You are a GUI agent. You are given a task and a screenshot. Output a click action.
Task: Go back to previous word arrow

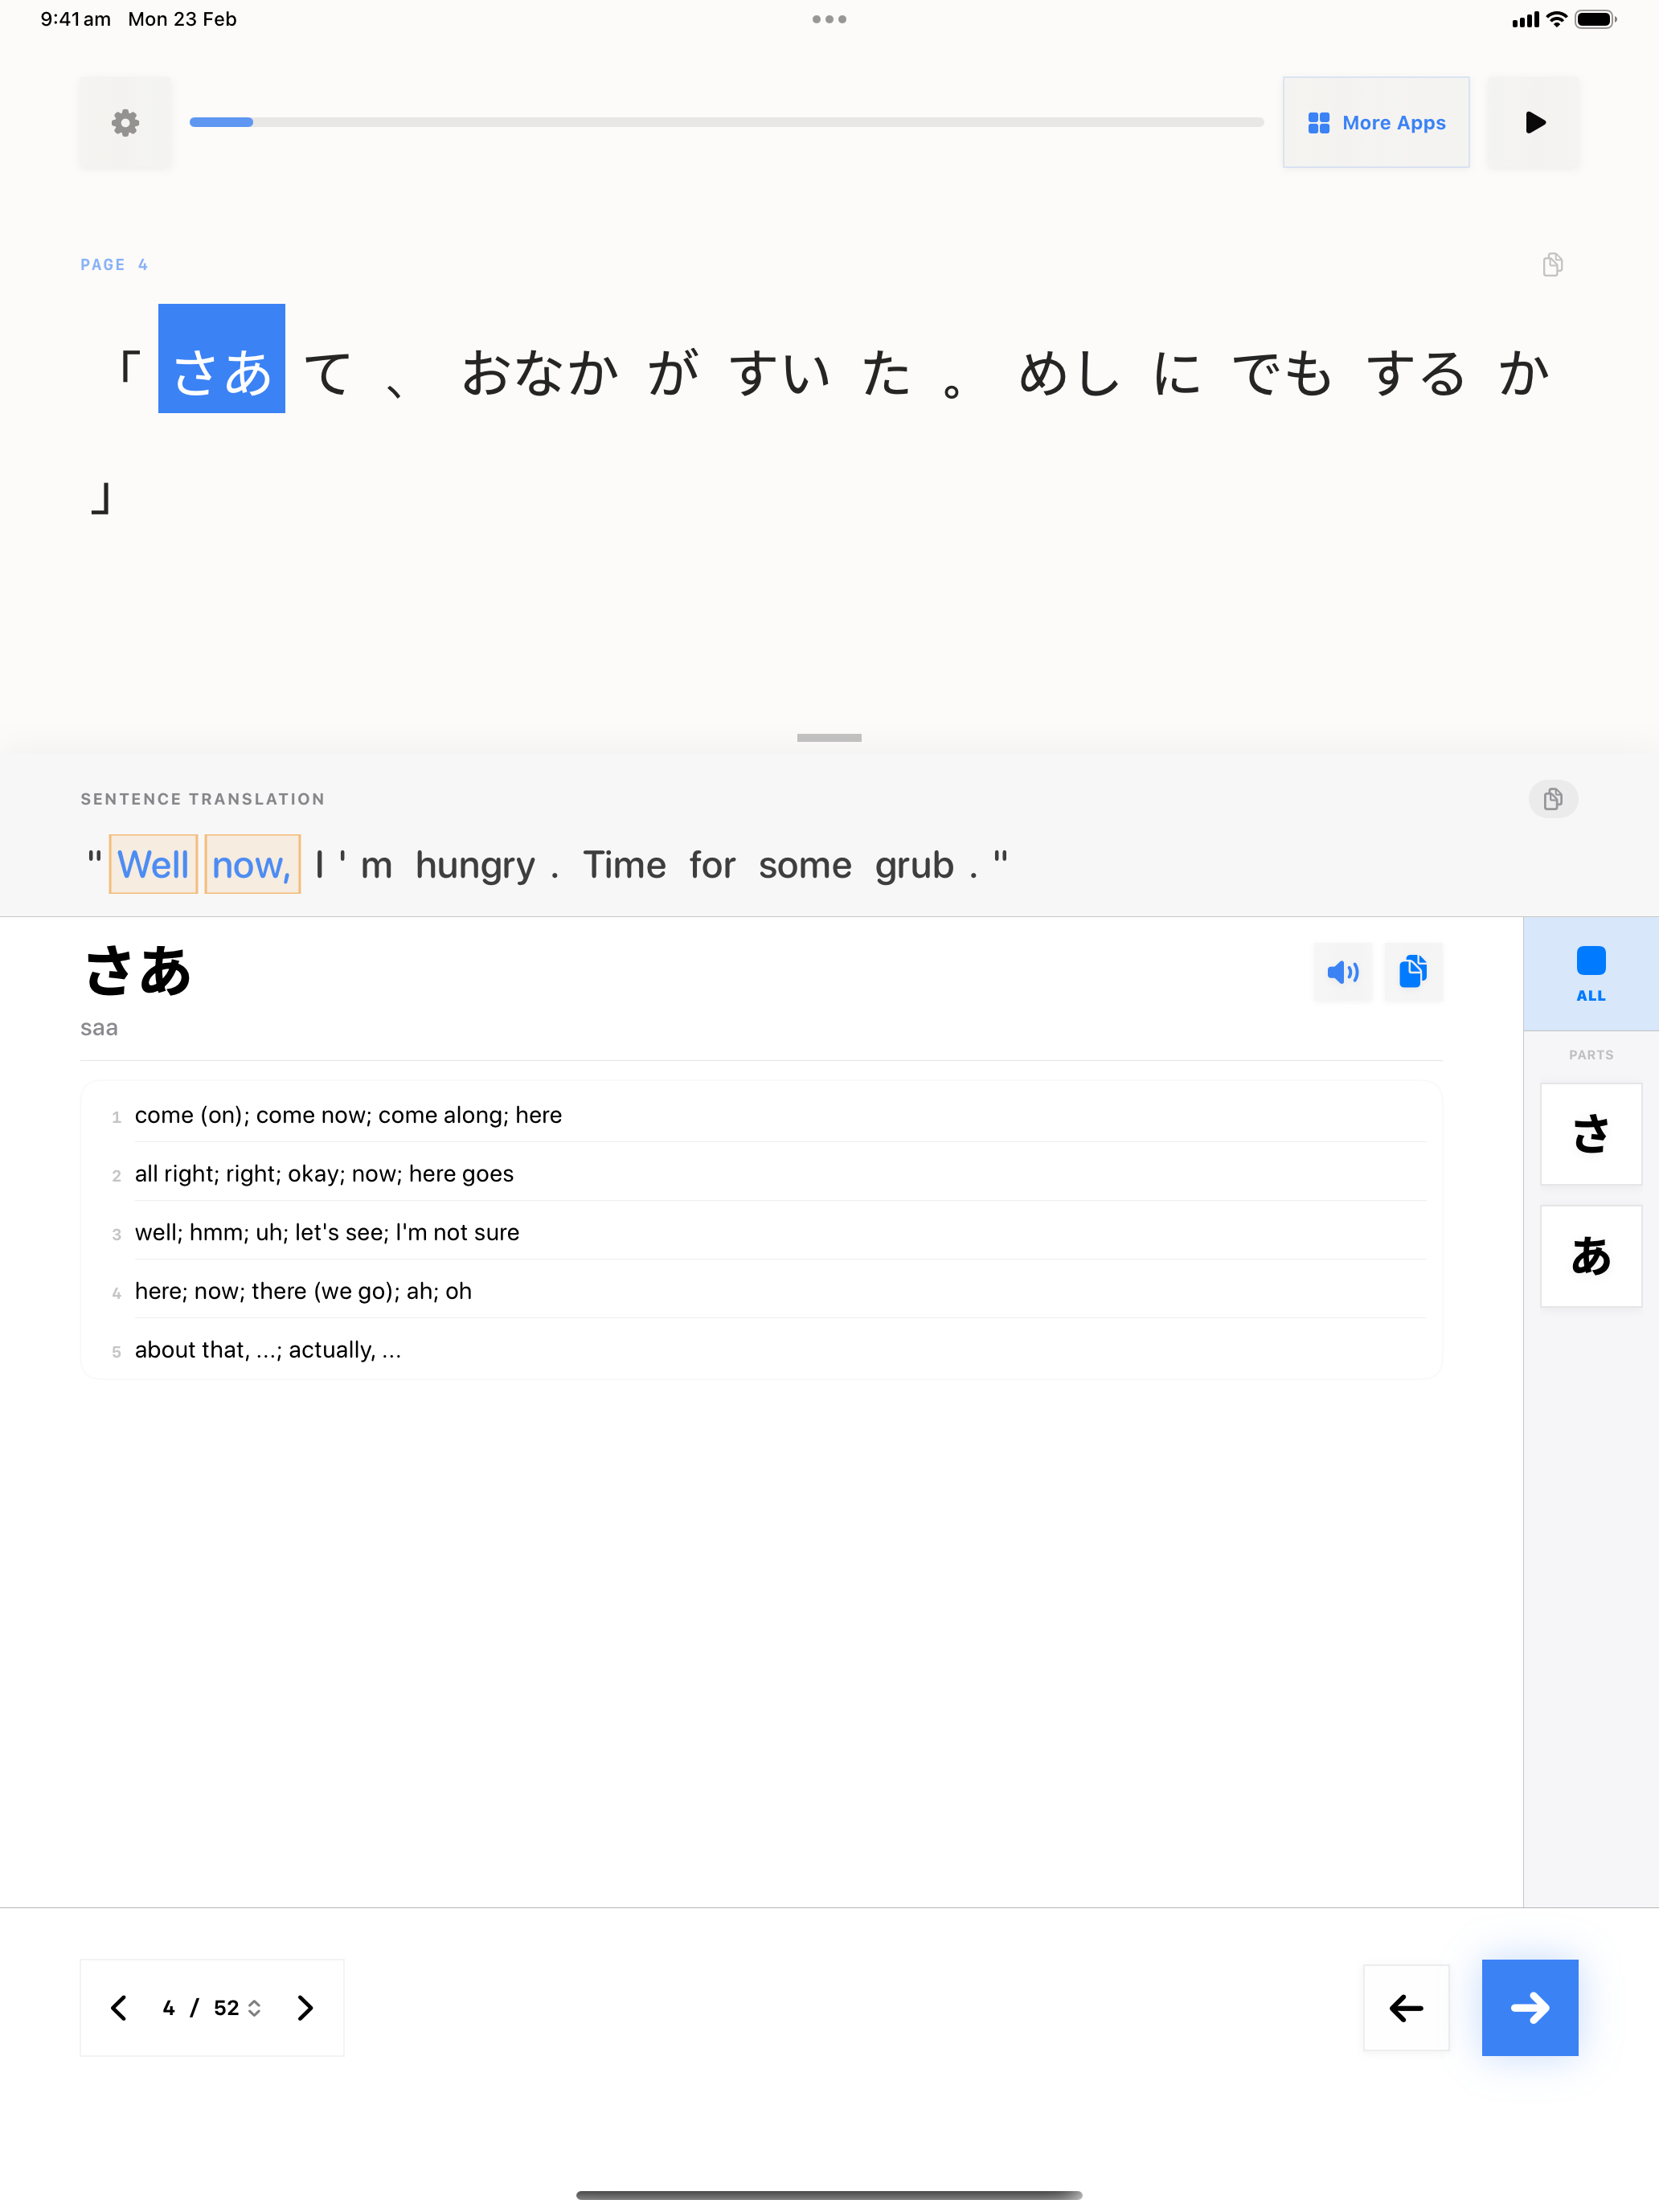click(1405, 2008)
